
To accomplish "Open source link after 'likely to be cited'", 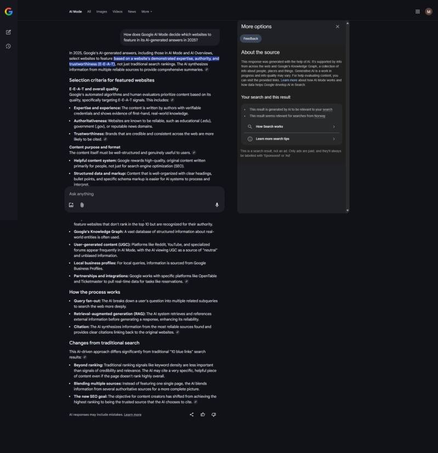I will click(x=105, y=139).
